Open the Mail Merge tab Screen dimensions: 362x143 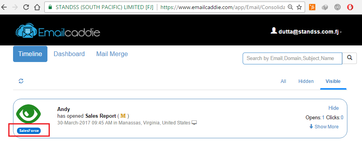click(112, 54)
